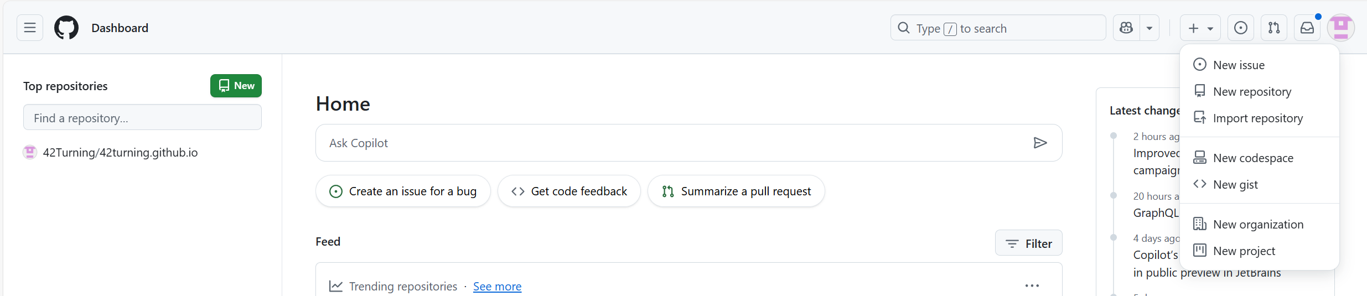Open the Pull requests icon in header
The image size is (1367, 296).
pos(1274,28)
